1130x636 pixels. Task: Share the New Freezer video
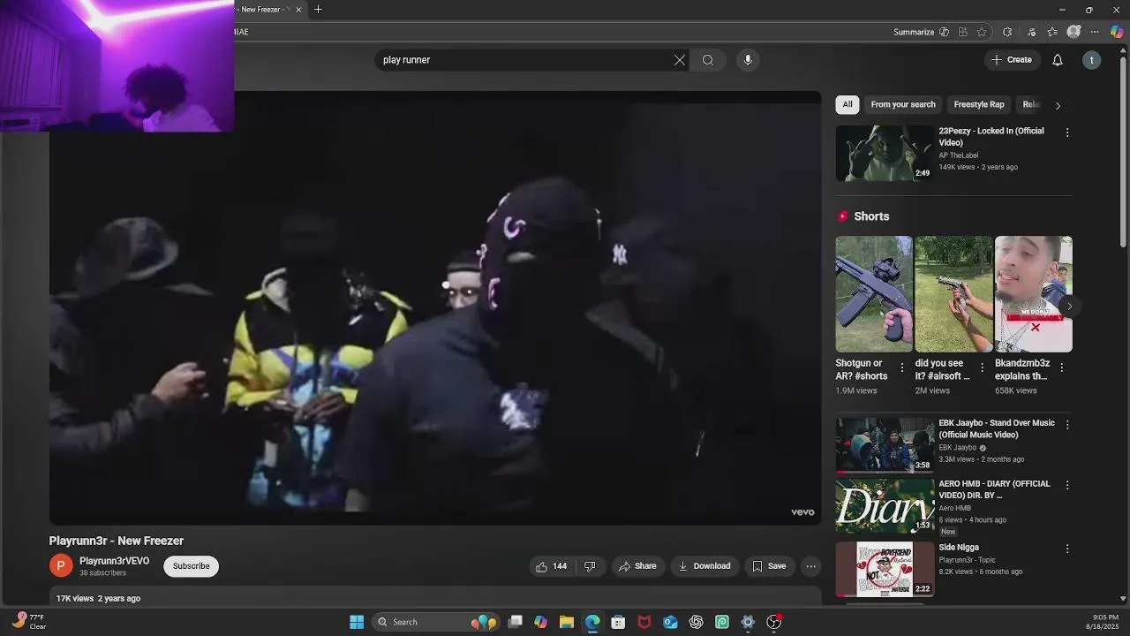point(637,566)
